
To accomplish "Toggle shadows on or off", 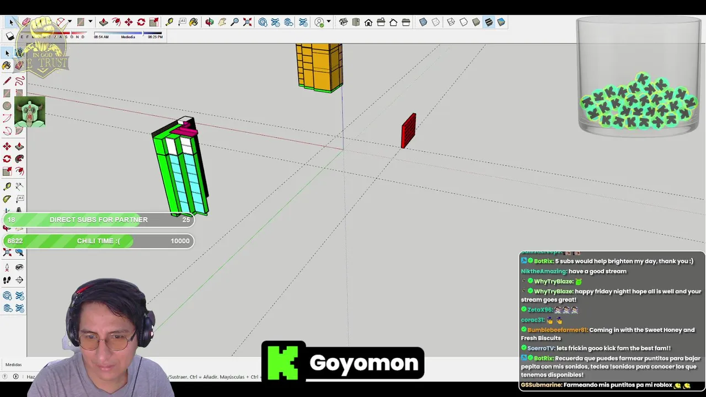I will click(10, 36).
